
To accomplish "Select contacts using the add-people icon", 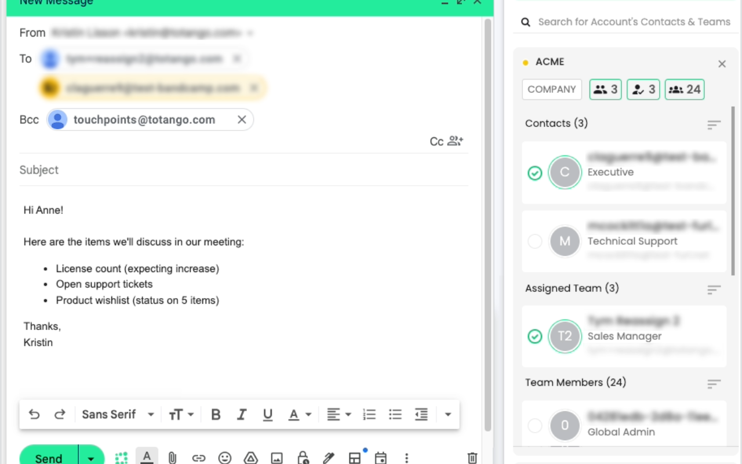I will [456, 141].
